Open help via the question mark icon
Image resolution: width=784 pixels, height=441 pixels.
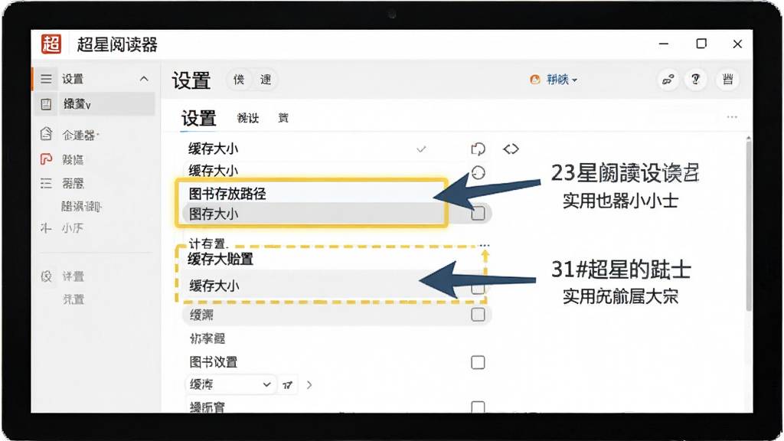coord(695,80)
